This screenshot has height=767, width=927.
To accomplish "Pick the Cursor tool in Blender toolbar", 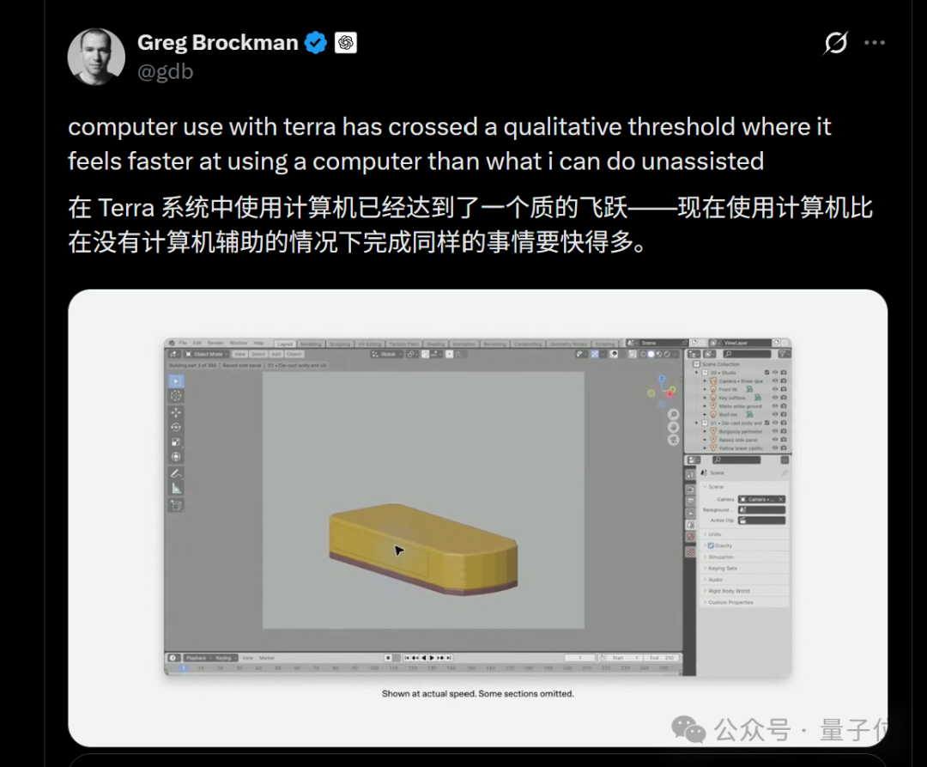I will click(176, 396).
